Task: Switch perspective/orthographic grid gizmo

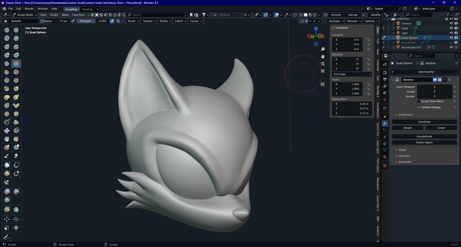Action: (x=323, y=71)
